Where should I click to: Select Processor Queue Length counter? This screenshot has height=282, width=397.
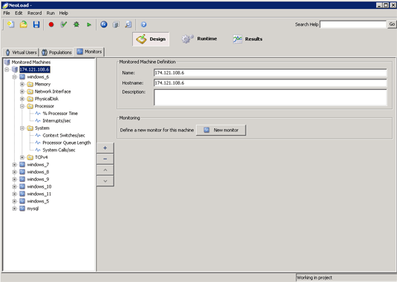(67, 142)
